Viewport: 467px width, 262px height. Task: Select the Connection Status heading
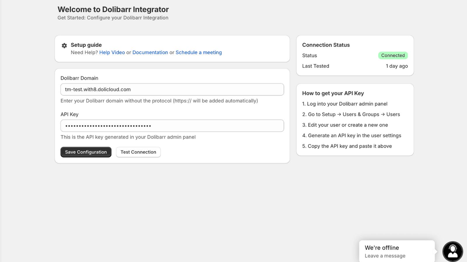pyautogui.click(x=326, y=45)
